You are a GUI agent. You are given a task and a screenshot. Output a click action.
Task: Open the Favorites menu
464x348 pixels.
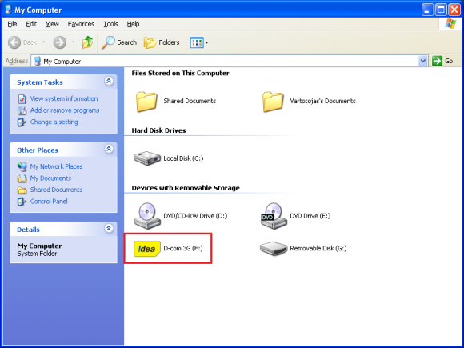pyautogui.click(x=81, y=24)
